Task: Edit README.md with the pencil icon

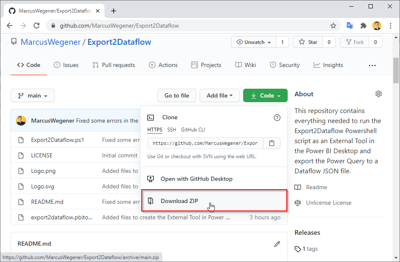Action: pyautogui.click(x=277, y=244)
